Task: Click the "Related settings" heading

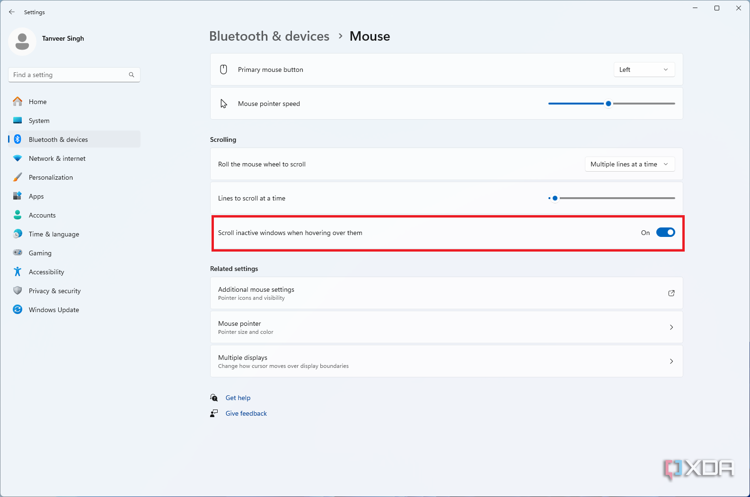Action: click(x=234, y=269)
